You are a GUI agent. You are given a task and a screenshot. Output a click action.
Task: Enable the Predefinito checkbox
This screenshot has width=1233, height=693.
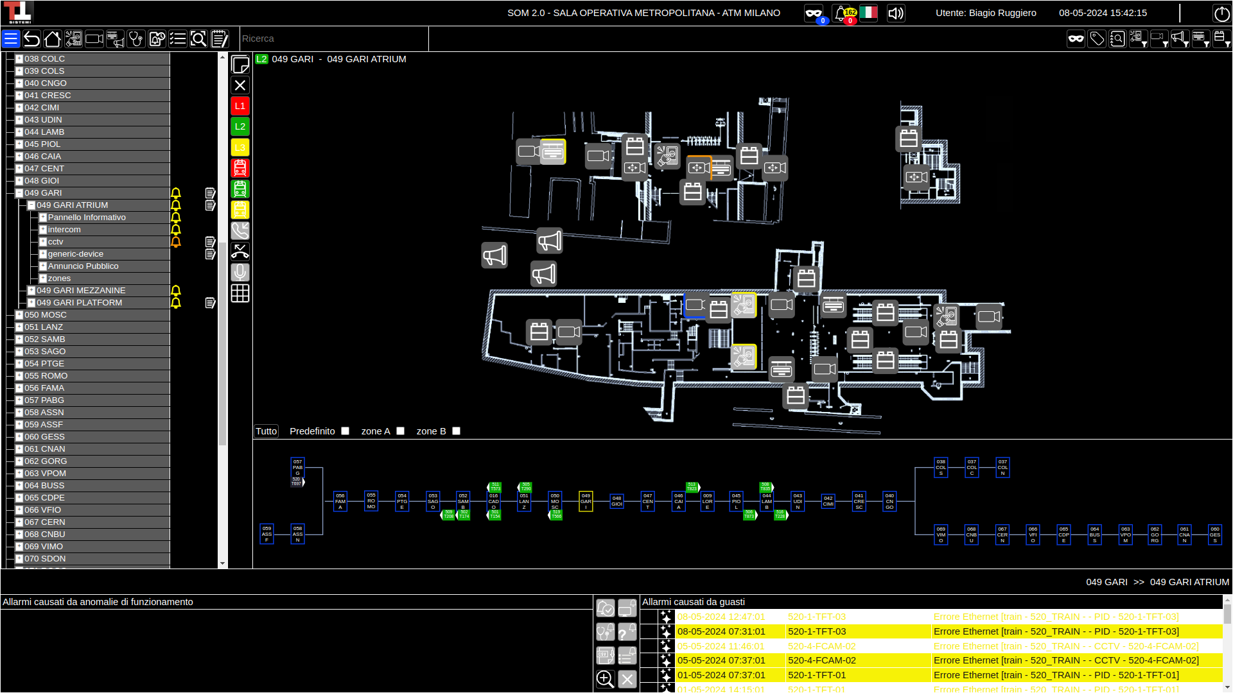coord(345,431)
